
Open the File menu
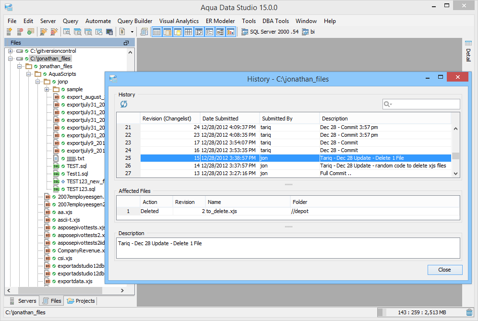coord(12,21)
